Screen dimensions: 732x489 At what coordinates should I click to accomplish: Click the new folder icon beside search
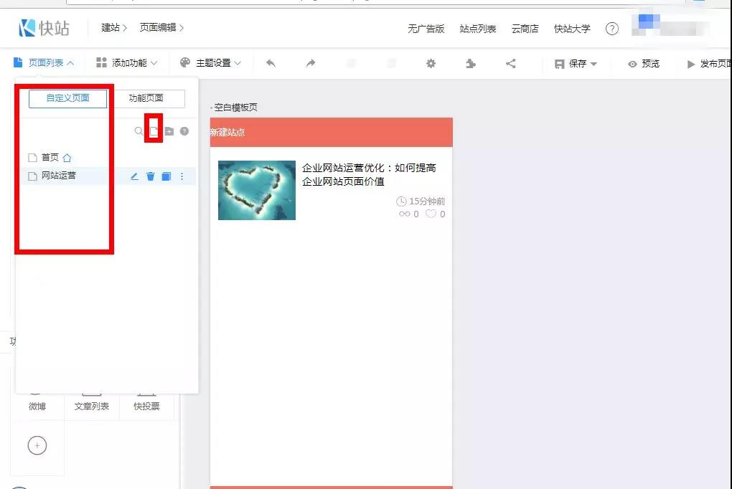(169, 131)
